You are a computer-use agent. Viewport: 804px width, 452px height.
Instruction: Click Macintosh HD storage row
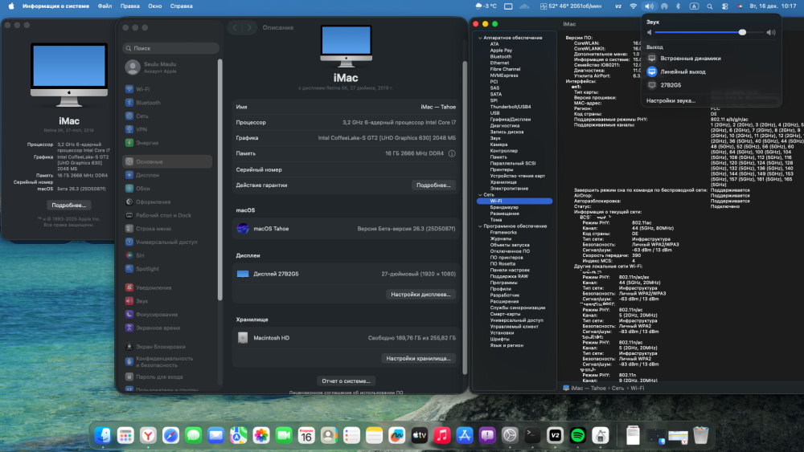(x=346, y=338)
